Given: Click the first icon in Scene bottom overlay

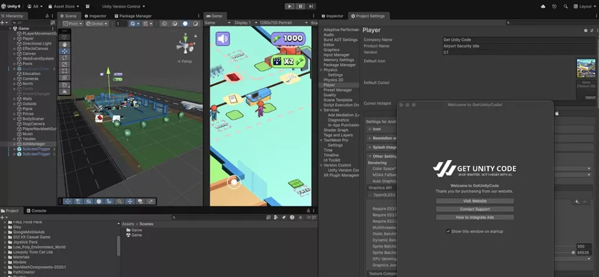Looking at the screenshot, I should tap(68, 201).
